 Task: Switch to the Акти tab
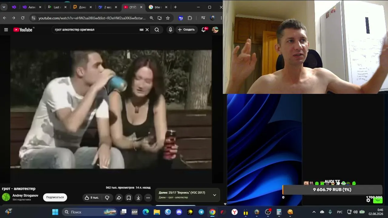(32, 7)
